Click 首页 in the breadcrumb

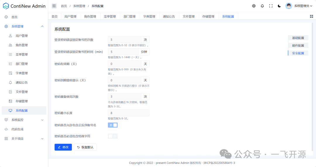64,6
